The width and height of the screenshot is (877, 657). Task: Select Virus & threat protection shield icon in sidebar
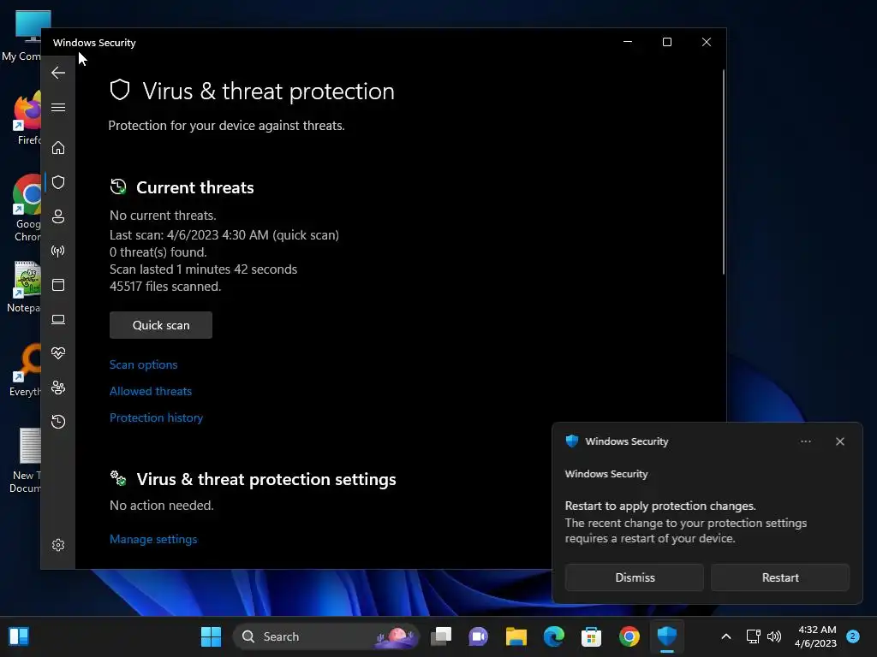58,182
